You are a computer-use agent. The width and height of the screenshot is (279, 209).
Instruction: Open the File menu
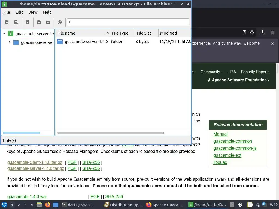tap(7, 12)
